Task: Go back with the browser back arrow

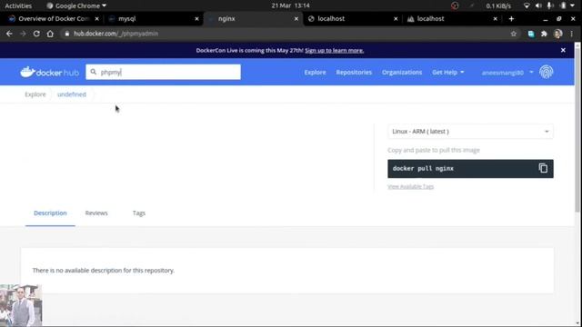Action: (9, 34)
